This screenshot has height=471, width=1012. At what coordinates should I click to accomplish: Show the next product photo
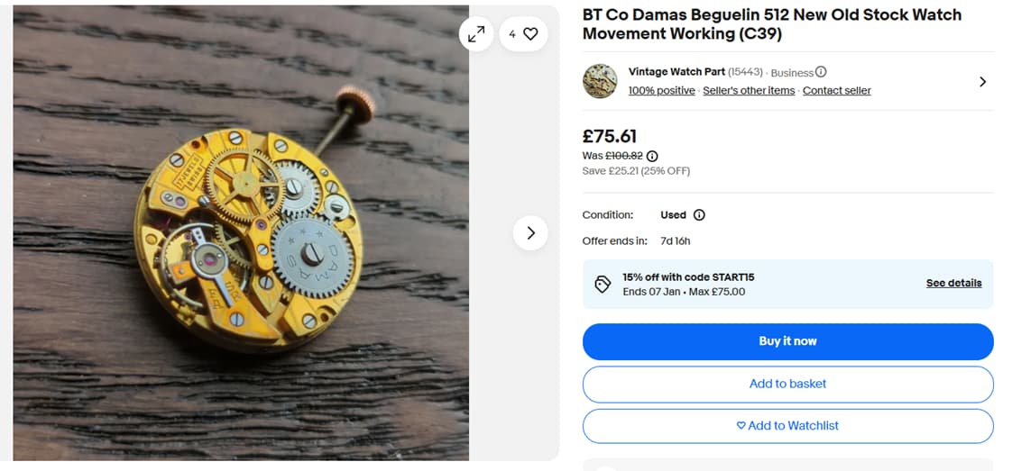click(x=530, y=233)
